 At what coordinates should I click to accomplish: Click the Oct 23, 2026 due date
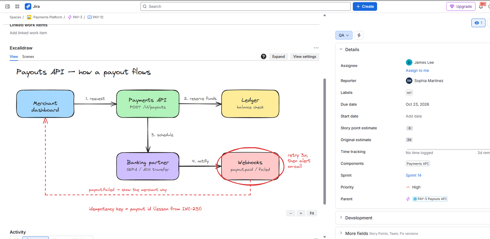coord(417,104)
